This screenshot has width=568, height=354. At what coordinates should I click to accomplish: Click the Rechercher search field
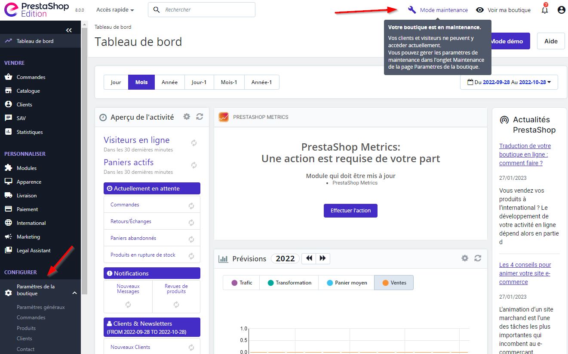[x=202, y=10]
